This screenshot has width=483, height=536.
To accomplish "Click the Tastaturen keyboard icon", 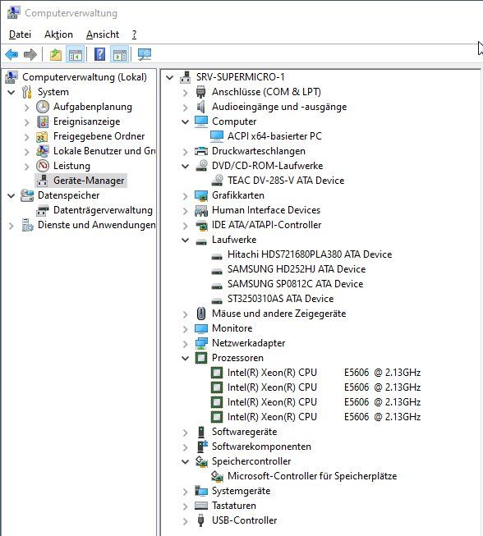I will coord(201,506).
